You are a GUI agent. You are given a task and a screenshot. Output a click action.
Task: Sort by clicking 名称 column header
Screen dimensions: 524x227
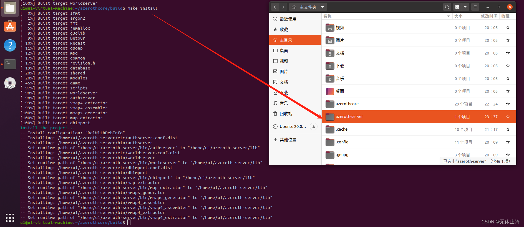click(327, 16)
